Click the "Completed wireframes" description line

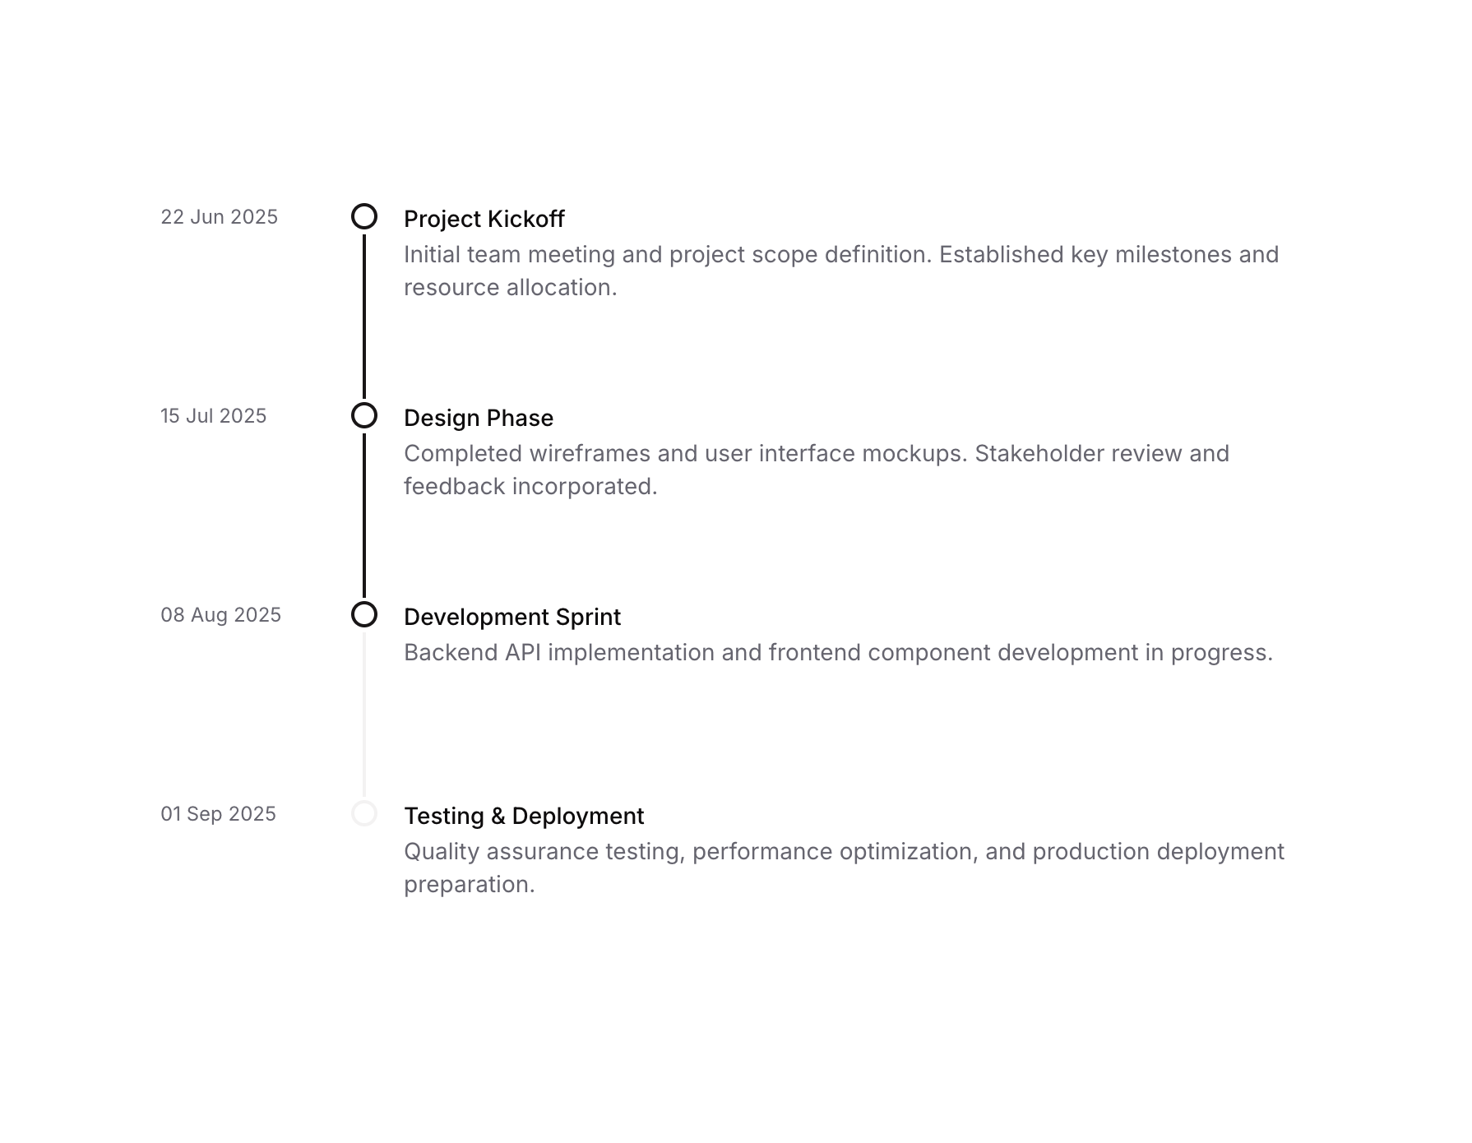(817, 454)
